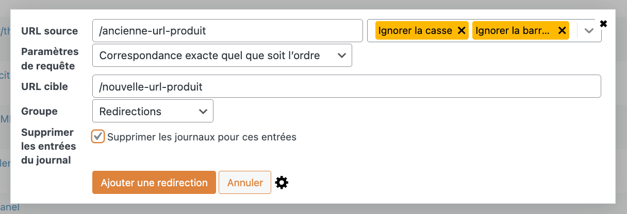Click the "Supprimer les entrées du journal" label
This screenshot has width=627, height=214.
[48, 146]
